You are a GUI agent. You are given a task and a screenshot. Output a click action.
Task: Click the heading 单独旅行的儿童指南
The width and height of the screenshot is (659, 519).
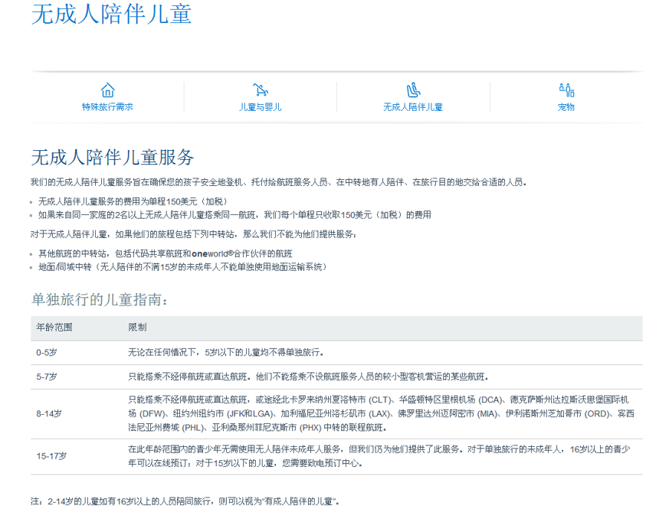click(x=99, y=299)
